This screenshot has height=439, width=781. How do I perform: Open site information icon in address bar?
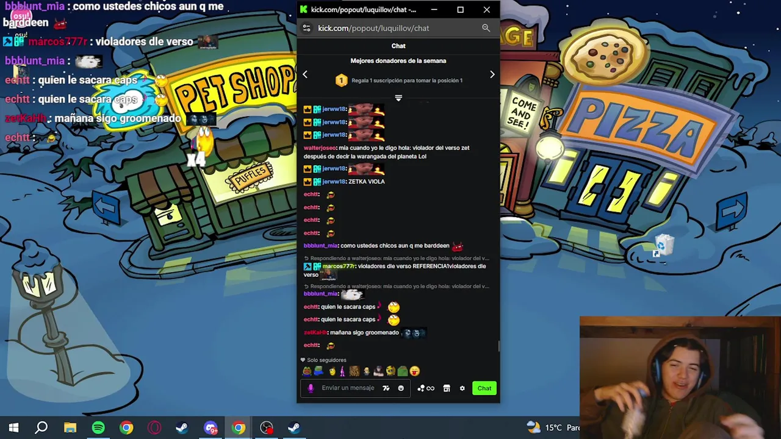[307, 28]
